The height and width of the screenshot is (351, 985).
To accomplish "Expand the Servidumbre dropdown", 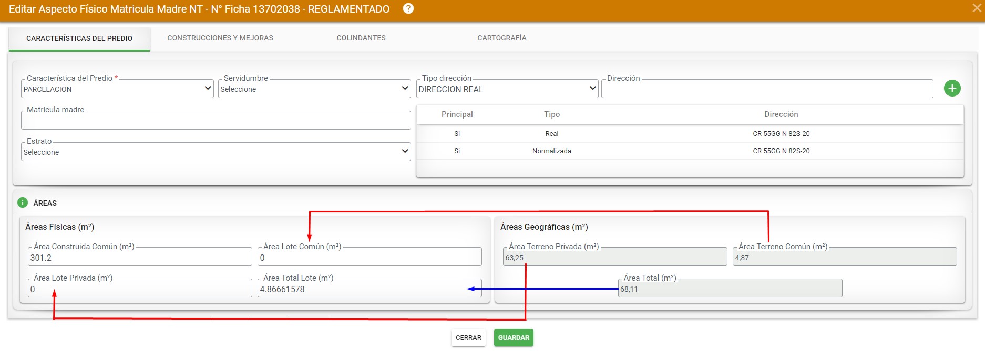I will [314, 89].
